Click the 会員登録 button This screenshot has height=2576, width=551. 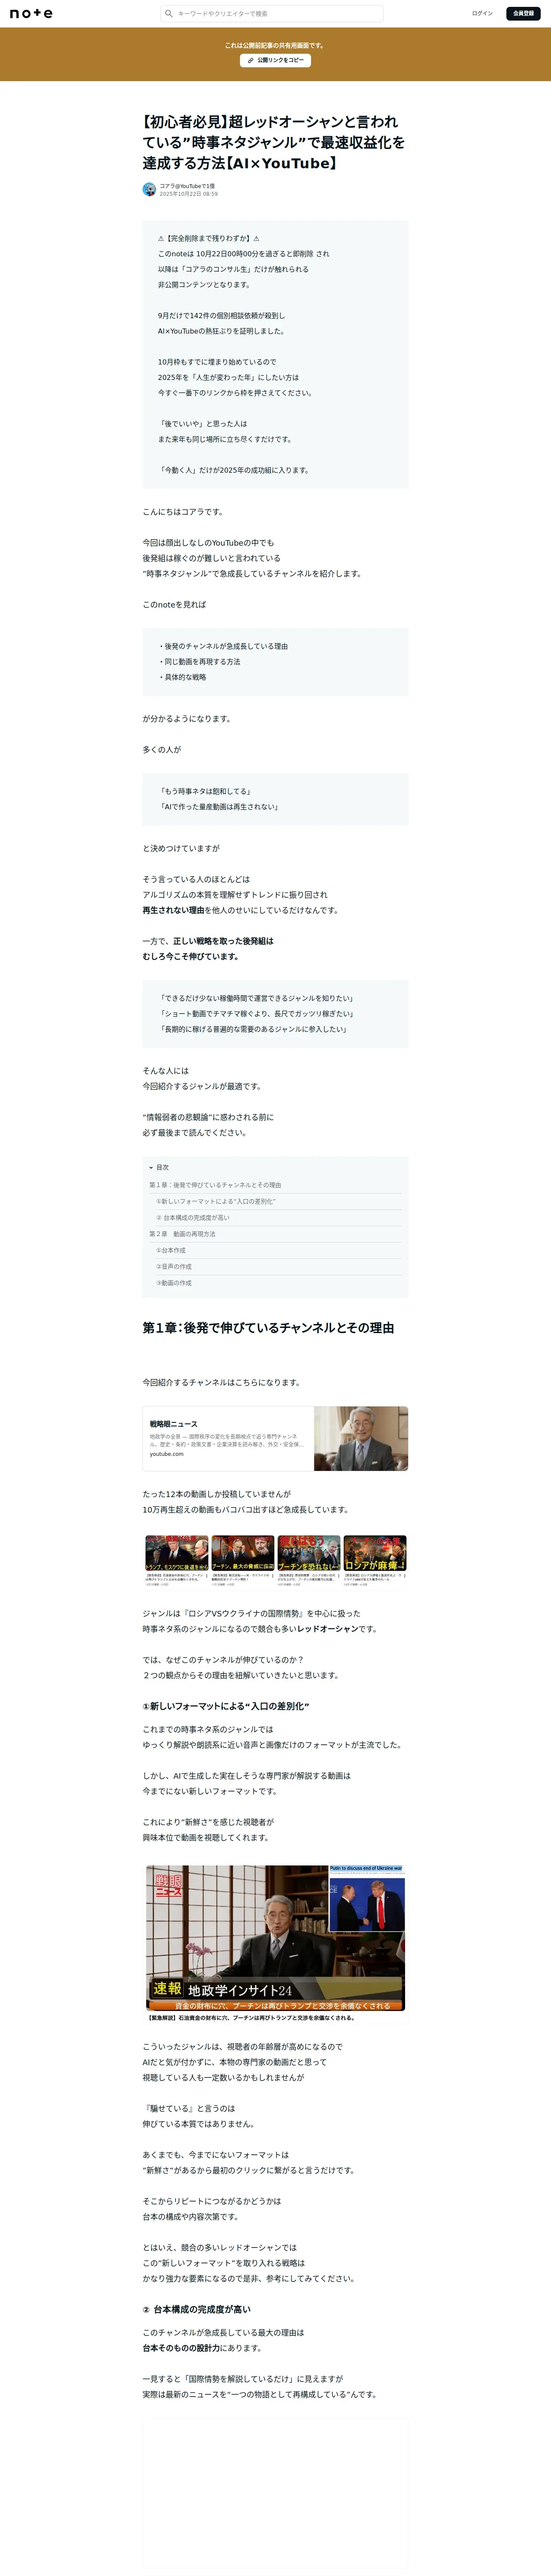pyautogui.click(x=523, y=14)
